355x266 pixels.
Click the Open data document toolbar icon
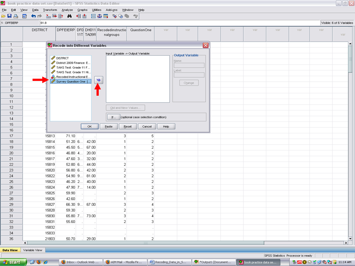3,16
